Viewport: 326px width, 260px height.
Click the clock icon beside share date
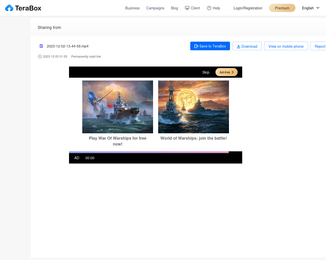[40, 57]
